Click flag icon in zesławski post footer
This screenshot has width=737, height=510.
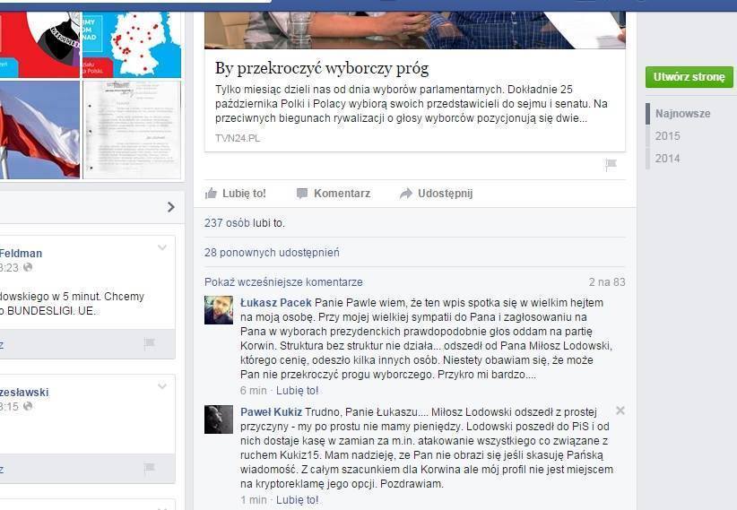click(150, 468)
